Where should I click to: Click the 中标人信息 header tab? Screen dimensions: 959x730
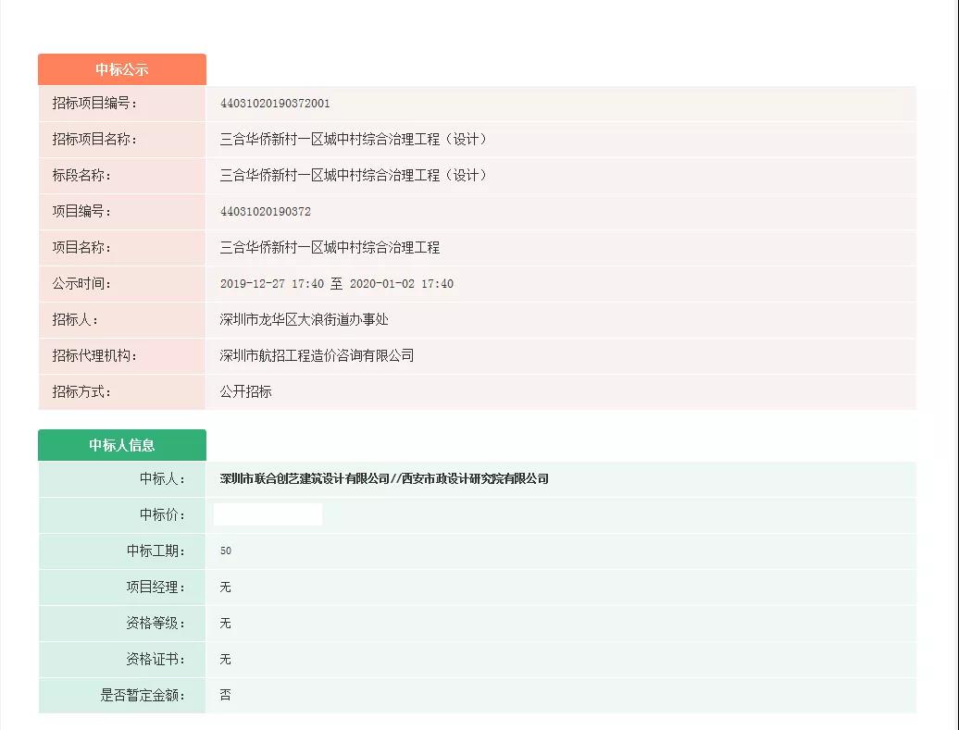pyautogui.click(x=121, y=445)
